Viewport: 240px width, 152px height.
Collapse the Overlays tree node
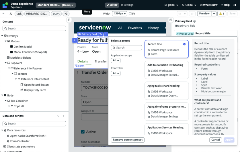[x=2, y=36]
